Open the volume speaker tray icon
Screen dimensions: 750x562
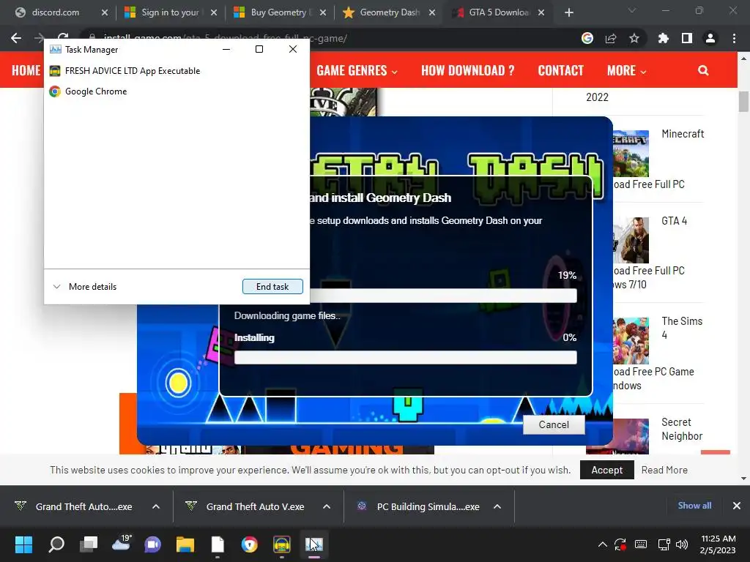point(682,544)
